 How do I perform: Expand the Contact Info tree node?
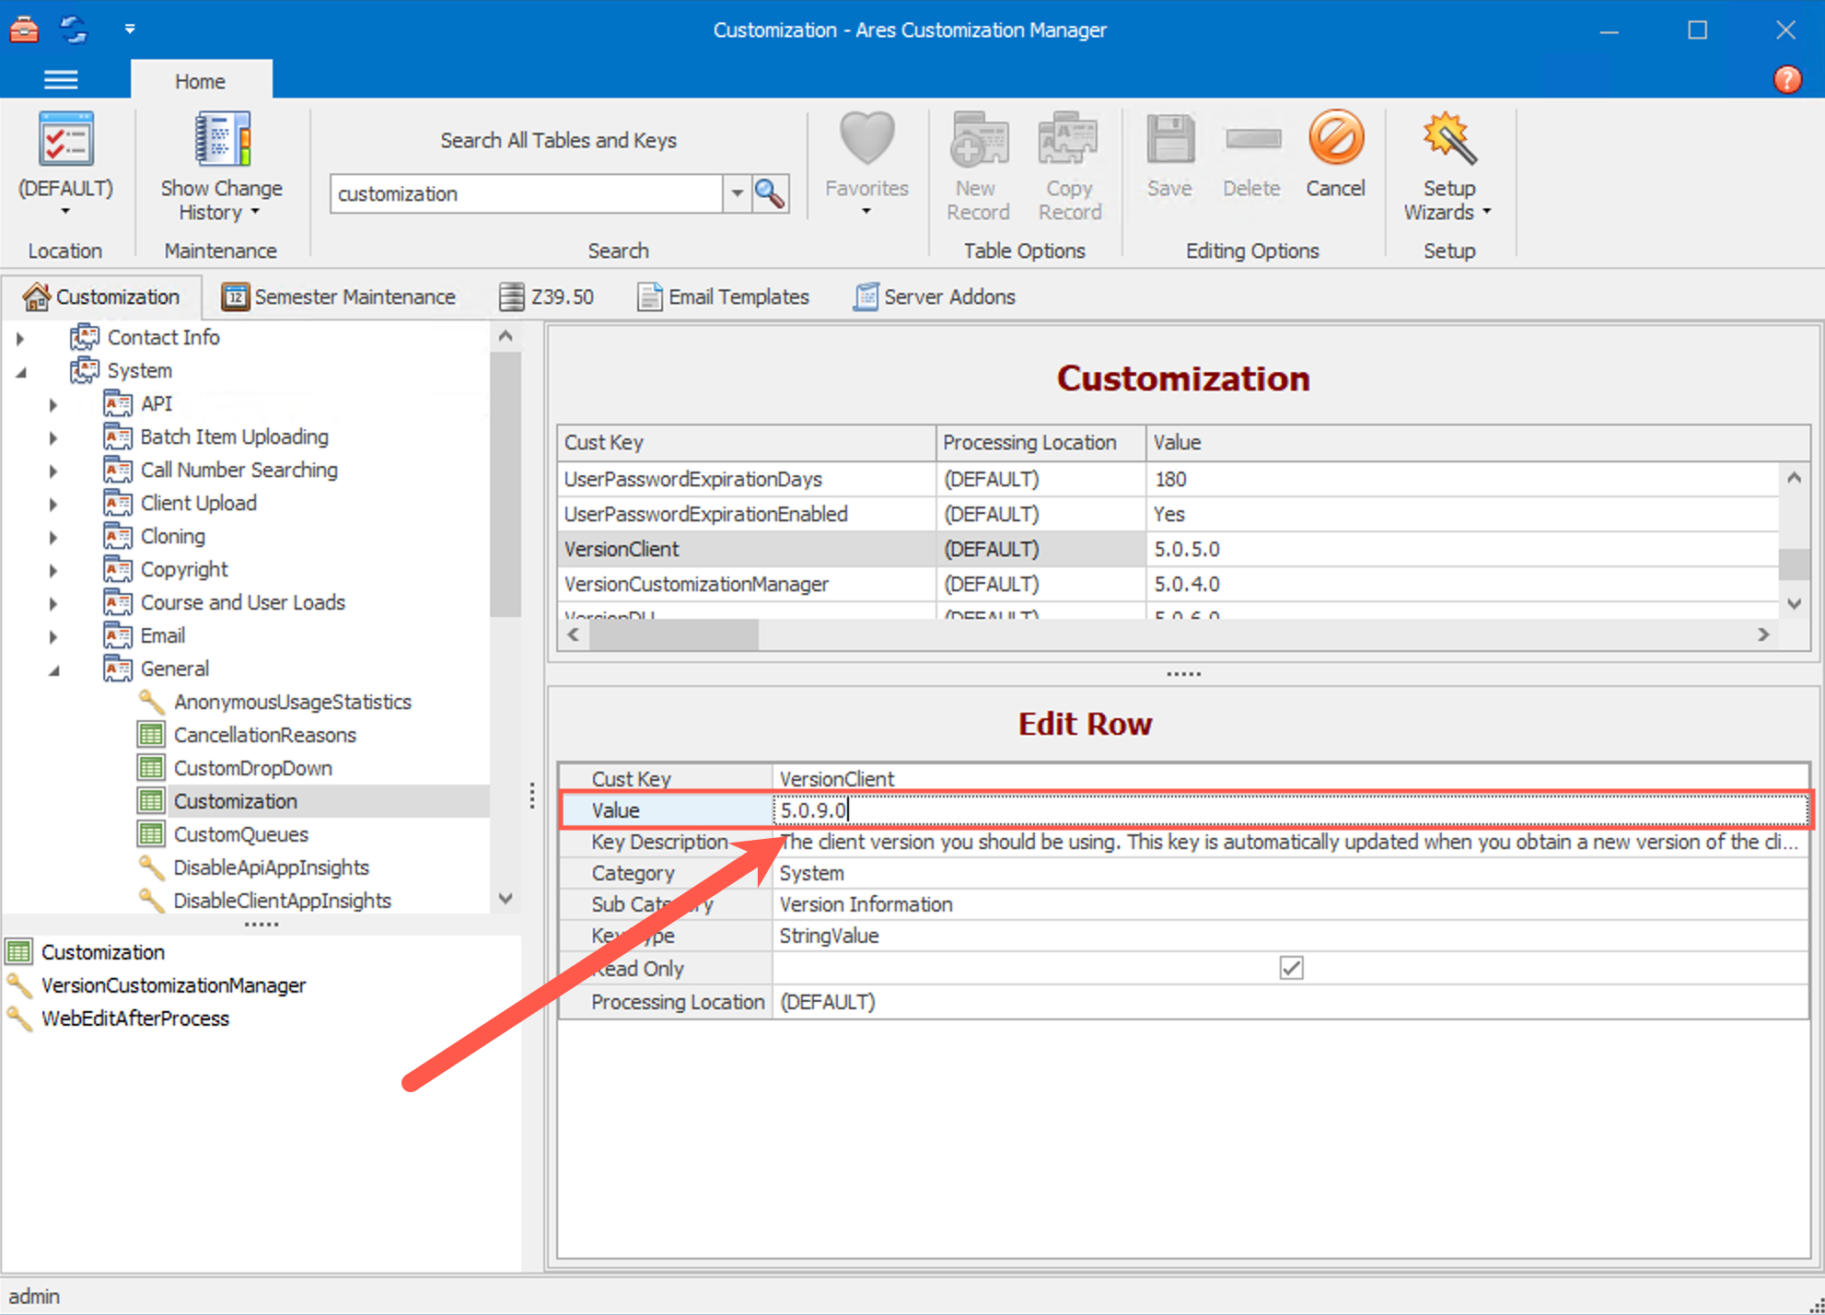tap(20, 338)
